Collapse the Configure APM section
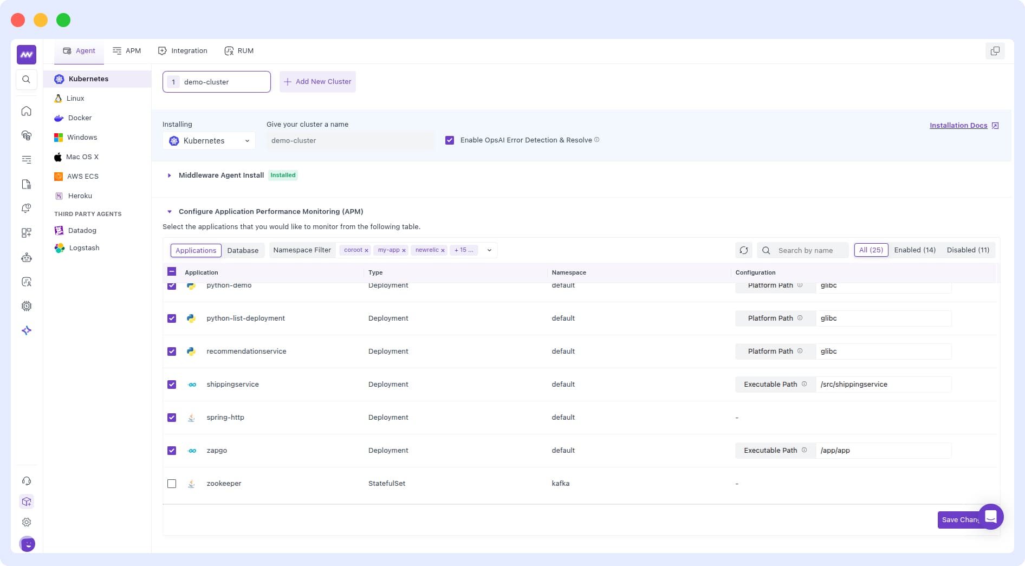The height and width of the screenshot is (566, 1025). pos(169,211)
